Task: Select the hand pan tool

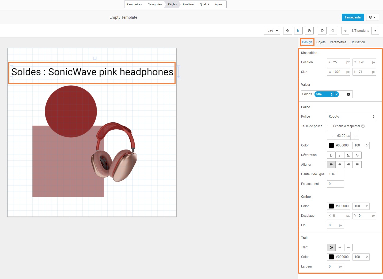Action: coord(309,31)
